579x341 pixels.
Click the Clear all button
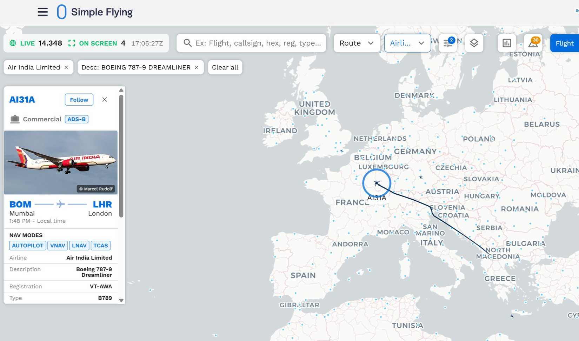tap(225, 67)
